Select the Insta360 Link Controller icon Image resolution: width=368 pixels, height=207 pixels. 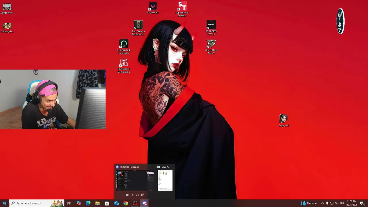click(124, 47)
